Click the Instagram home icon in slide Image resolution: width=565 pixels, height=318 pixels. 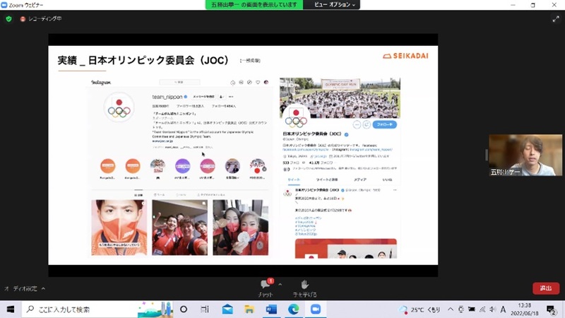coord(233,83)
